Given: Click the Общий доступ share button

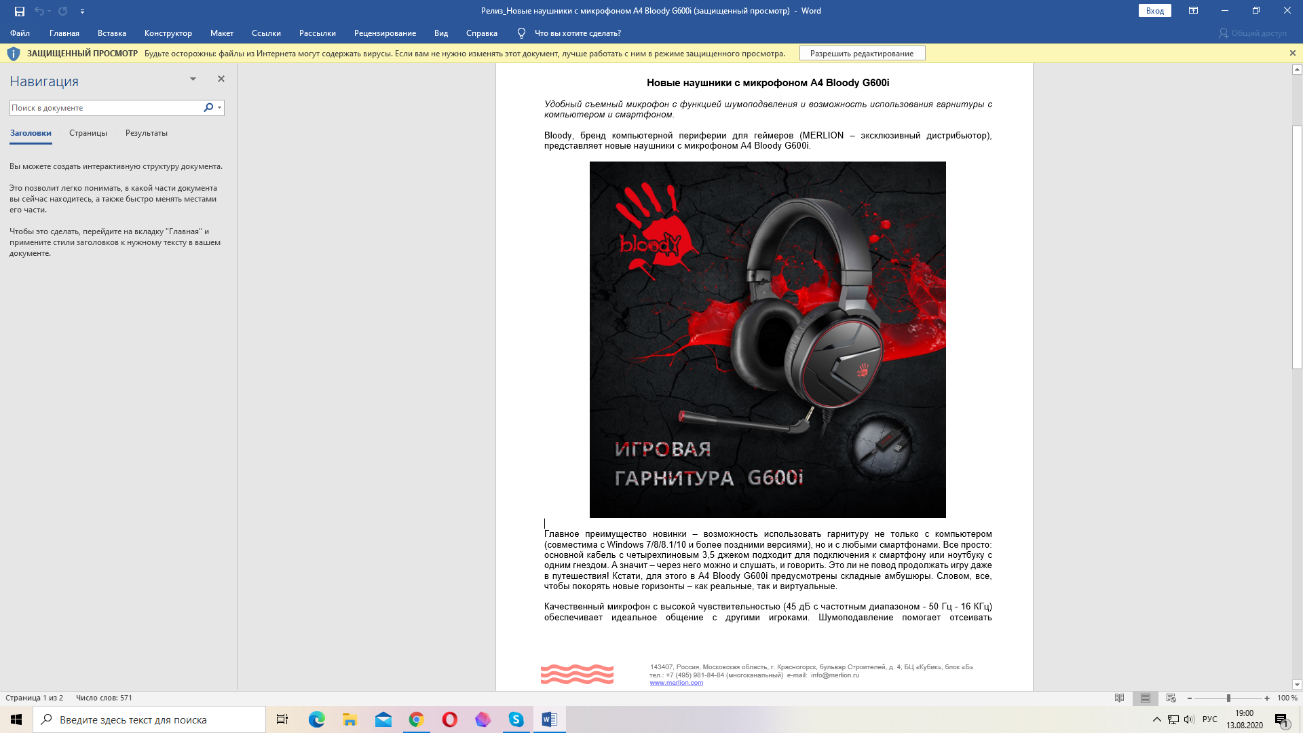Looking at the screenshot, I should [x=1253, y=33].
